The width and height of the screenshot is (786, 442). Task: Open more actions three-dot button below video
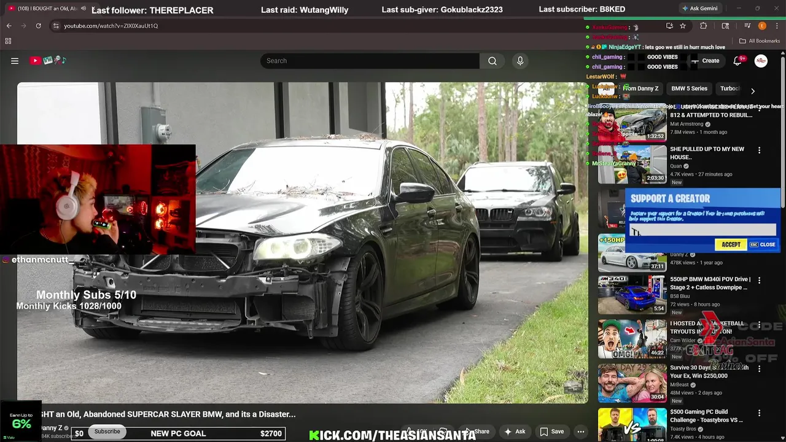point(581,432)
